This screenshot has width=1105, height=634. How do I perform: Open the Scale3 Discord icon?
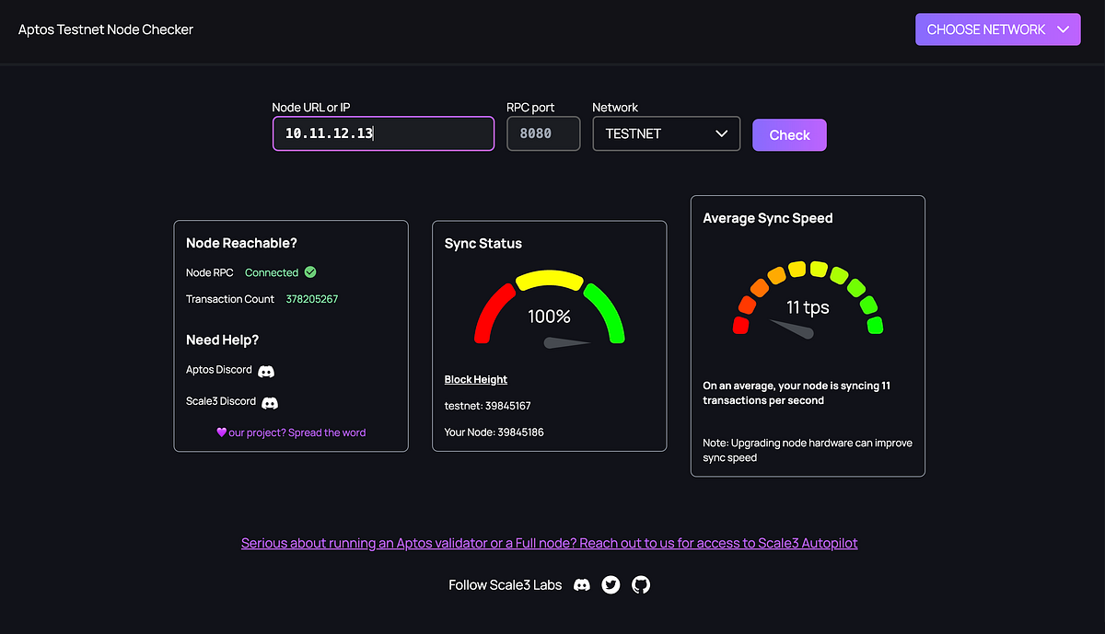coord(269,401)
